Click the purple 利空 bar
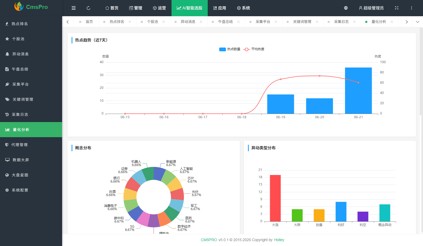423x246 pixels. click(363, 217)
